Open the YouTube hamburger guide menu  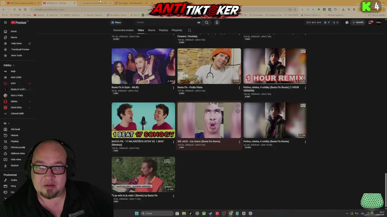[x=5, y=22]
